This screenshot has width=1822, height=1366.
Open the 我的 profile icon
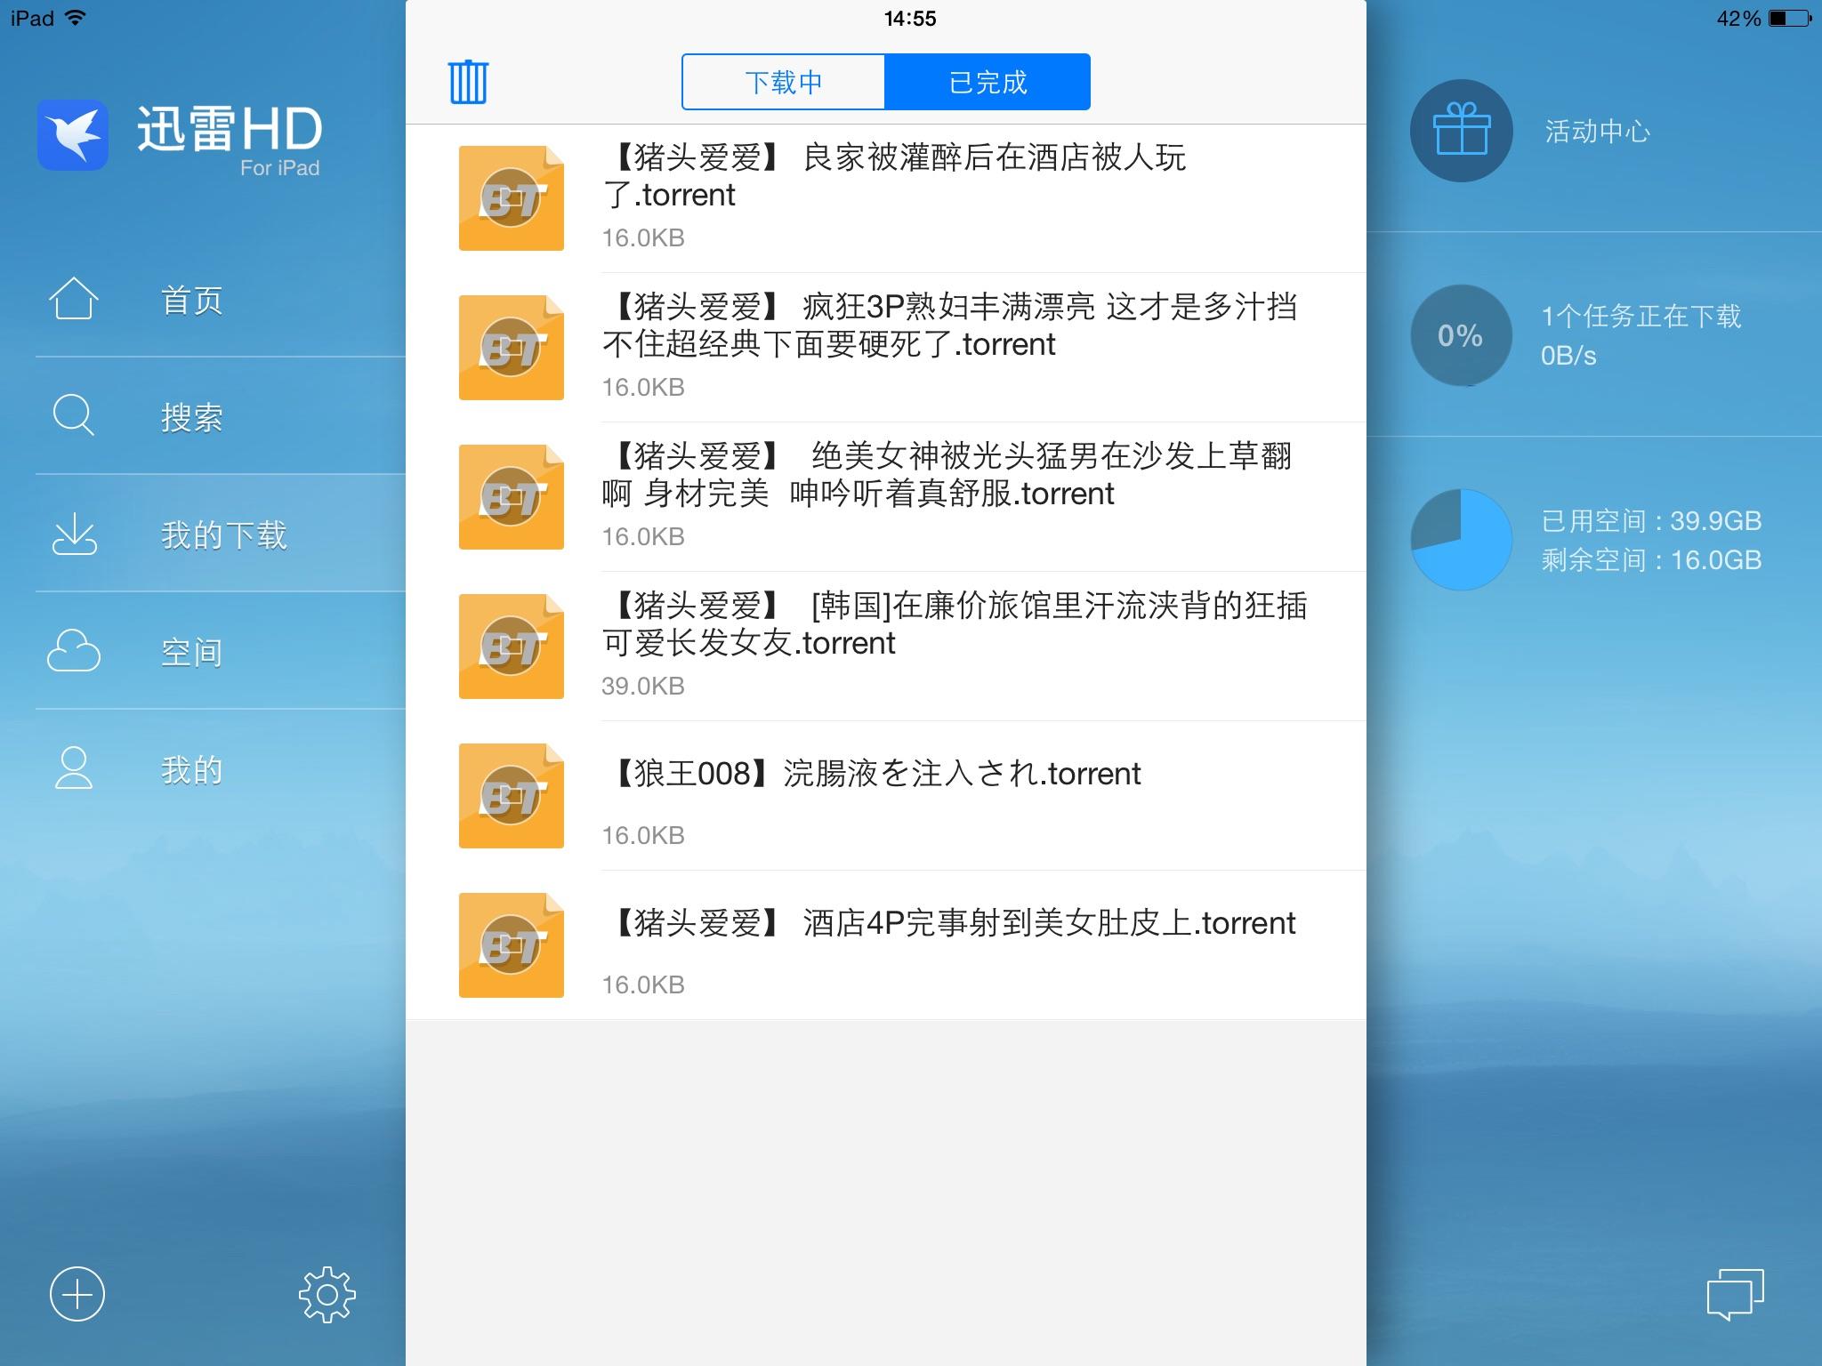click(73, 768)
